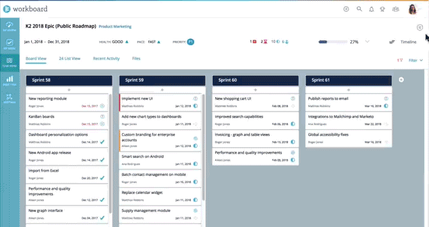
Task: Click the info icon on KanBan boards card
Action: point(102,117)
